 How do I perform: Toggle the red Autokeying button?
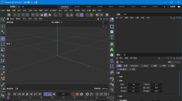[77, 94]
